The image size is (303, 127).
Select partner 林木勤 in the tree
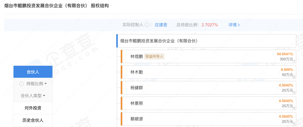click(x=137, y=72)
